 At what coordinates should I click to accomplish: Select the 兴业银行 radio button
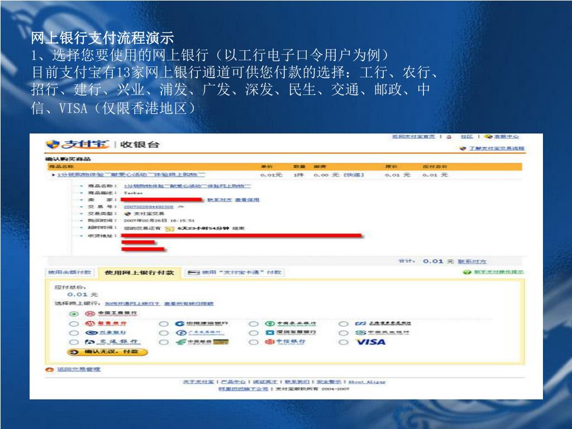pos(74,333)
